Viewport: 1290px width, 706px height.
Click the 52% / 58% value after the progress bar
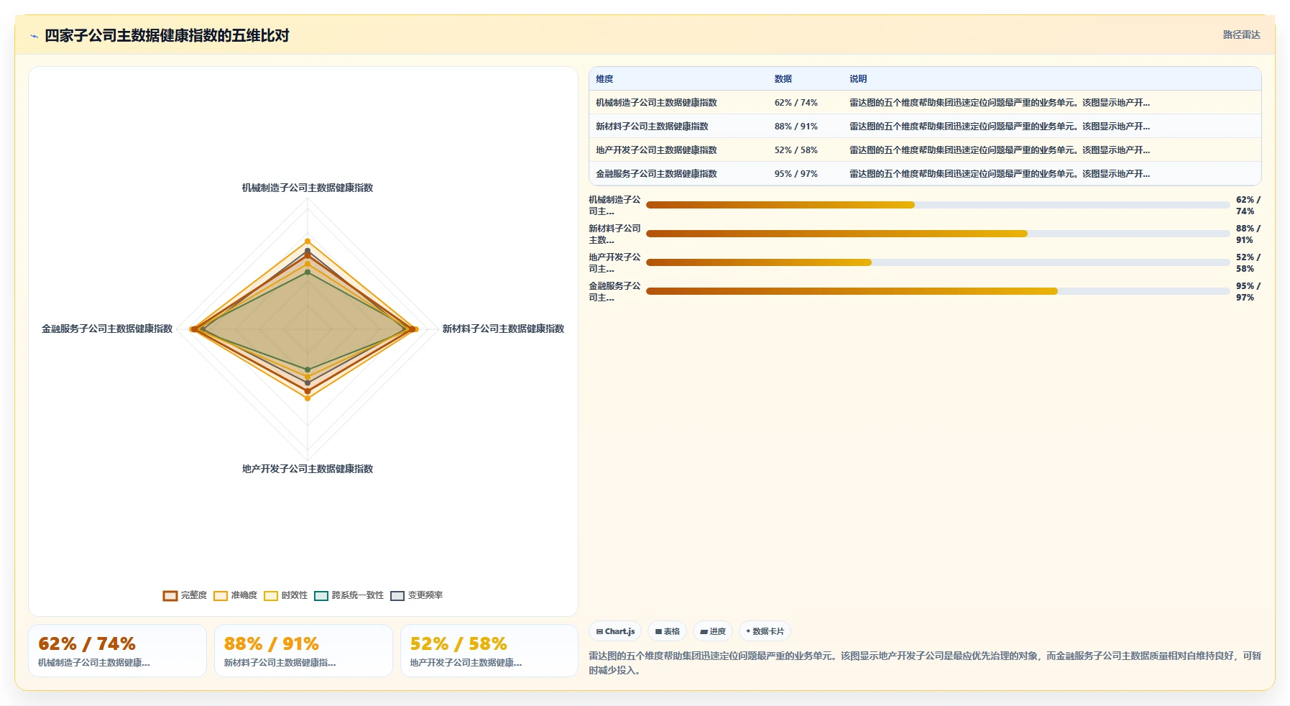pyautogui.click(x=1248, y=263)
